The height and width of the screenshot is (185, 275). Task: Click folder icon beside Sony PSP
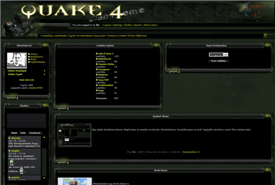click(x=97, y=79)
